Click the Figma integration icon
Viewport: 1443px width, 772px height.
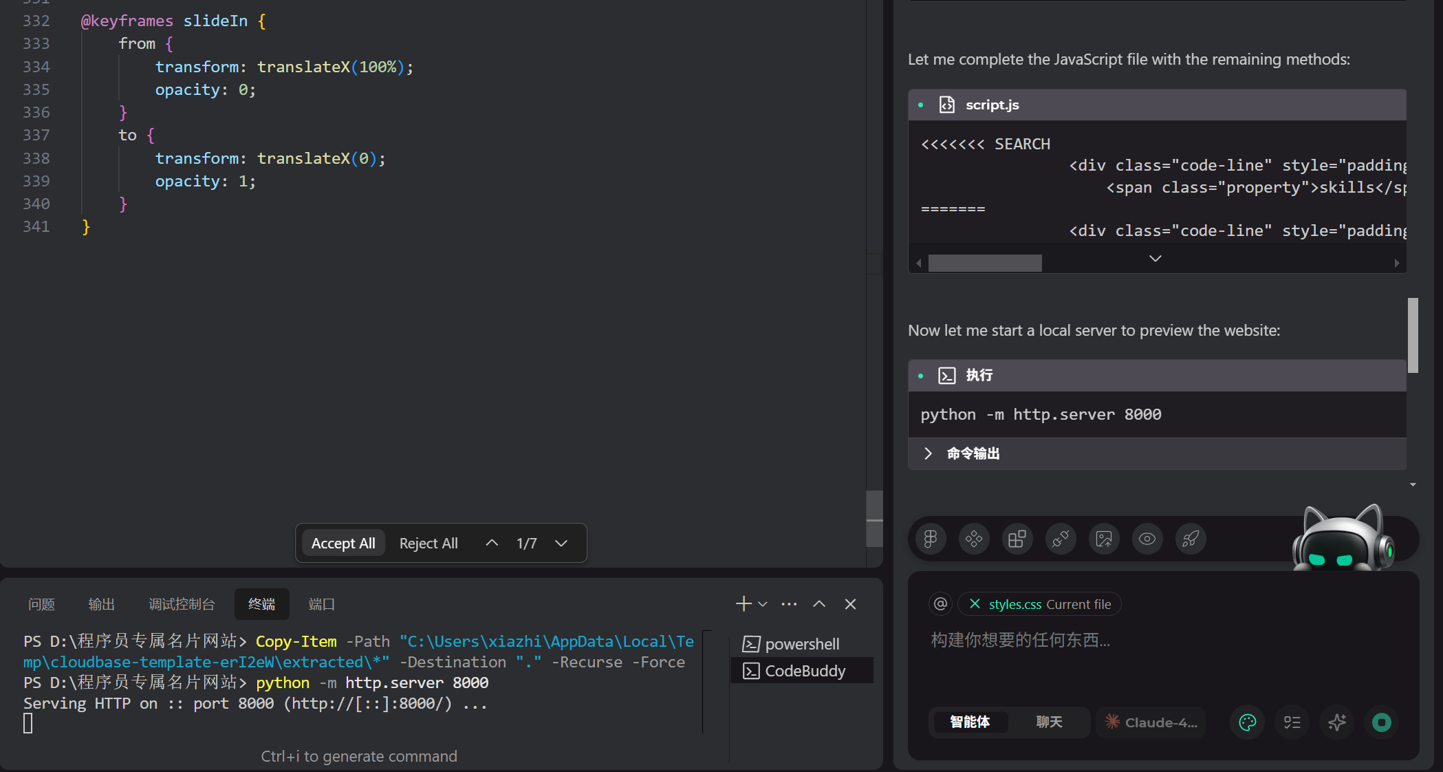coord(931,539)
